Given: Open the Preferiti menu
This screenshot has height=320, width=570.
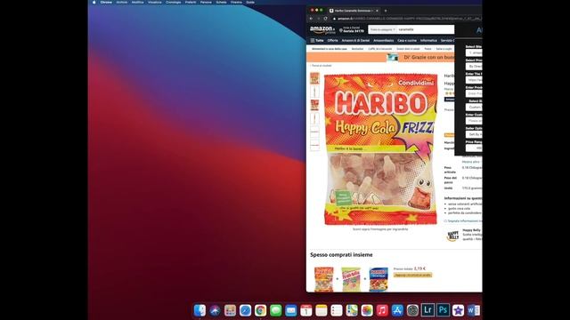Looking at the screenshot, I should 191,2.
